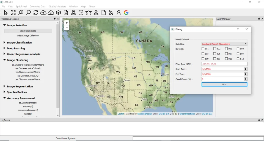Select the arrow pointer tool in toolbar

6,13
